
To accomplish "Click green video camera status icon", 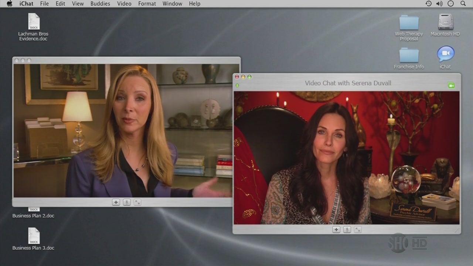I will 451,85.
